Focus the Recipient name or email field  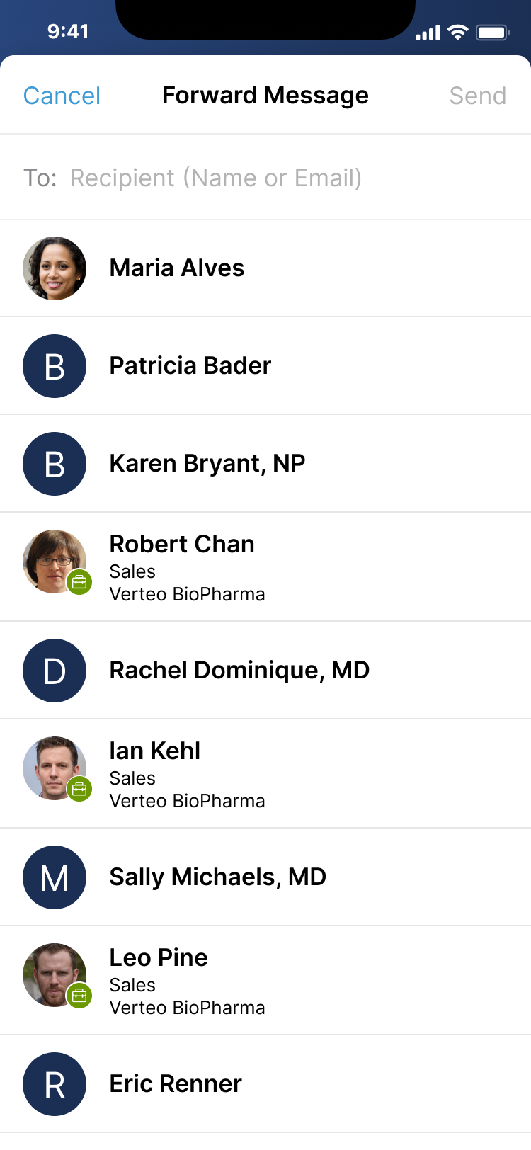click(216, 178)
